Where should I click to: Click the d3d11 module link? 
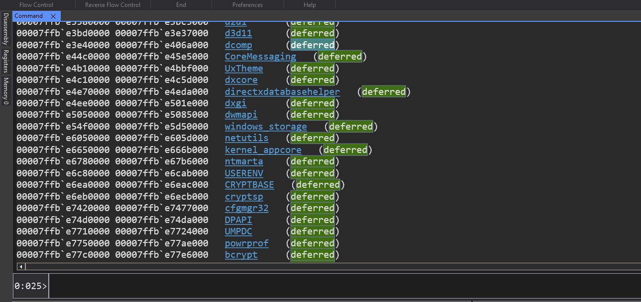[238, 33]
